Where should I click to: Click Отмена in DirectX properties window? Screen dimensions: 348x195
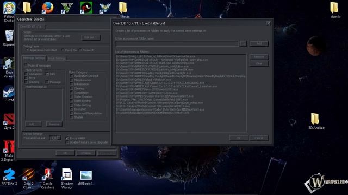[86, 153]
